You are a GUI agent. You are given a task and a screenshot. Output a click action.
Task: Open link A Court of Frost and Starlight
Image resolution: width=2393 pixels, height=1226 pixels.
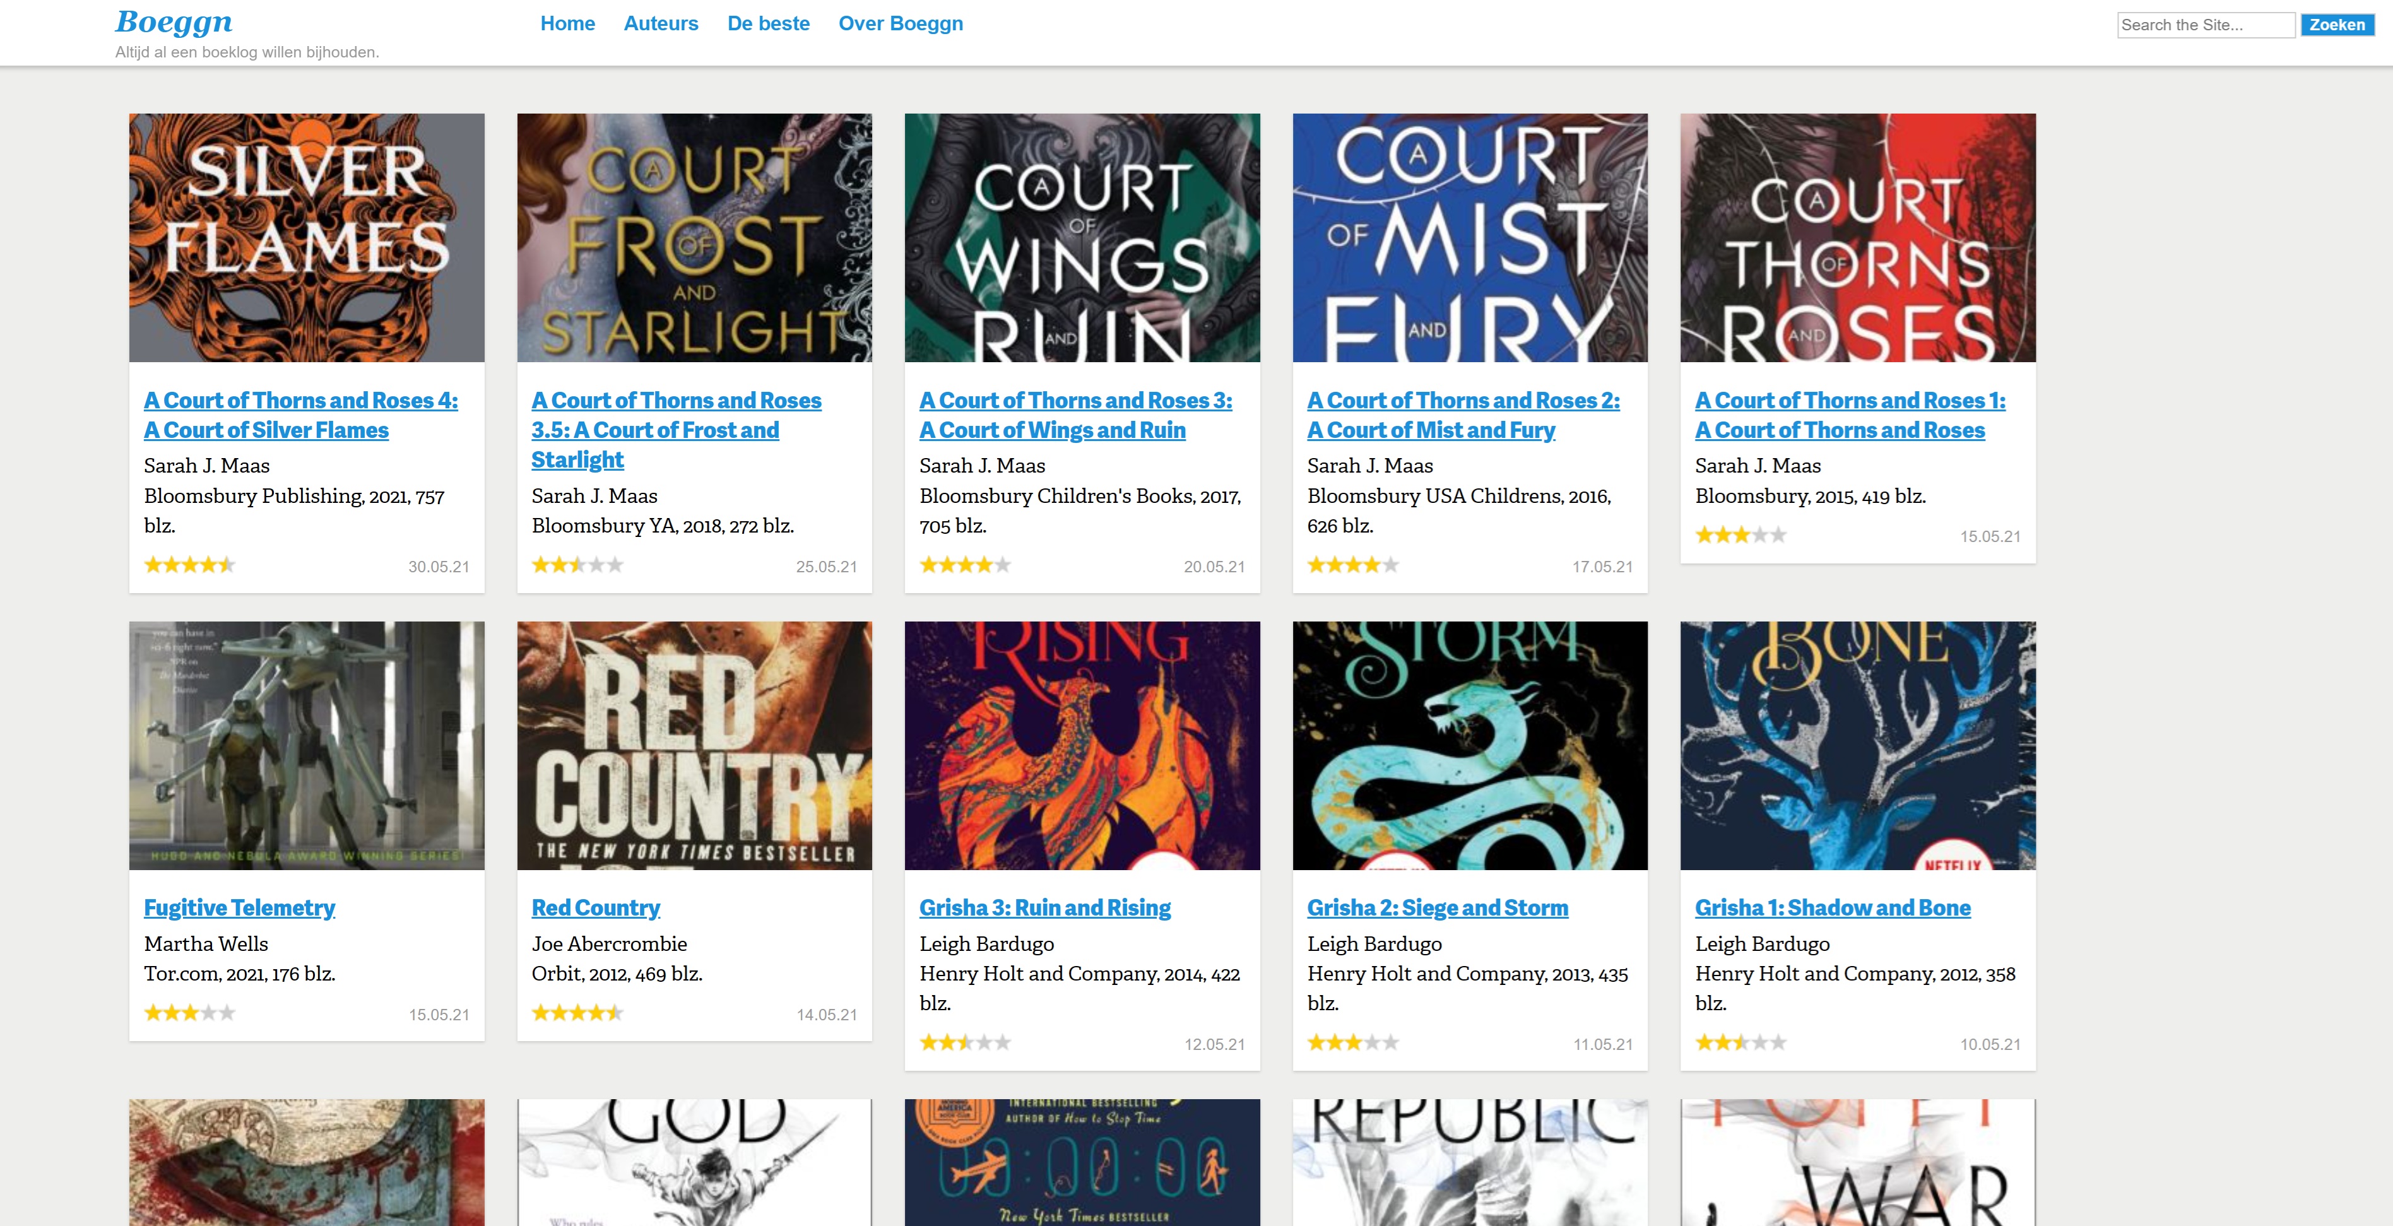(677, 430)
